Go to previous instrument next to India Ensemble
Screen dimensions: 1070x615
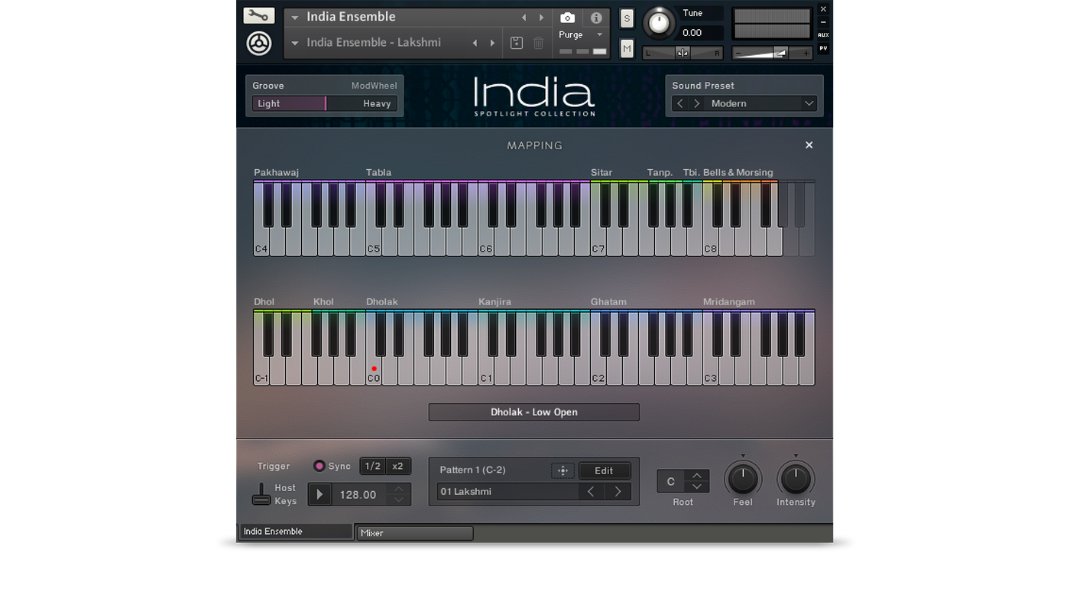[524, 18]
